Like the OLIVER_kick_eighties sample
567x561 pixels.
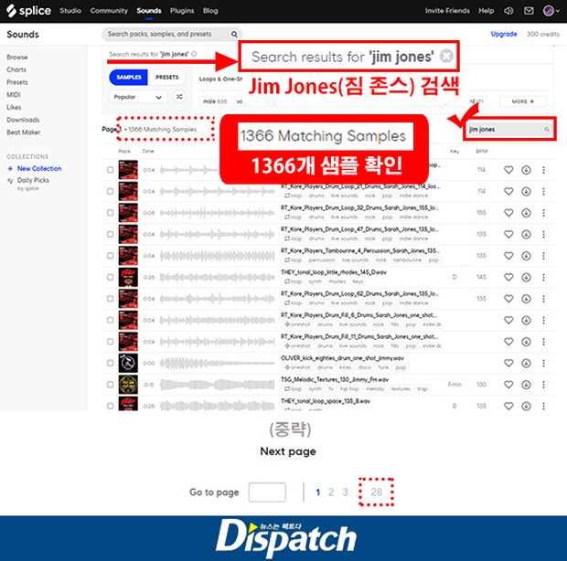tap(508, 363)
